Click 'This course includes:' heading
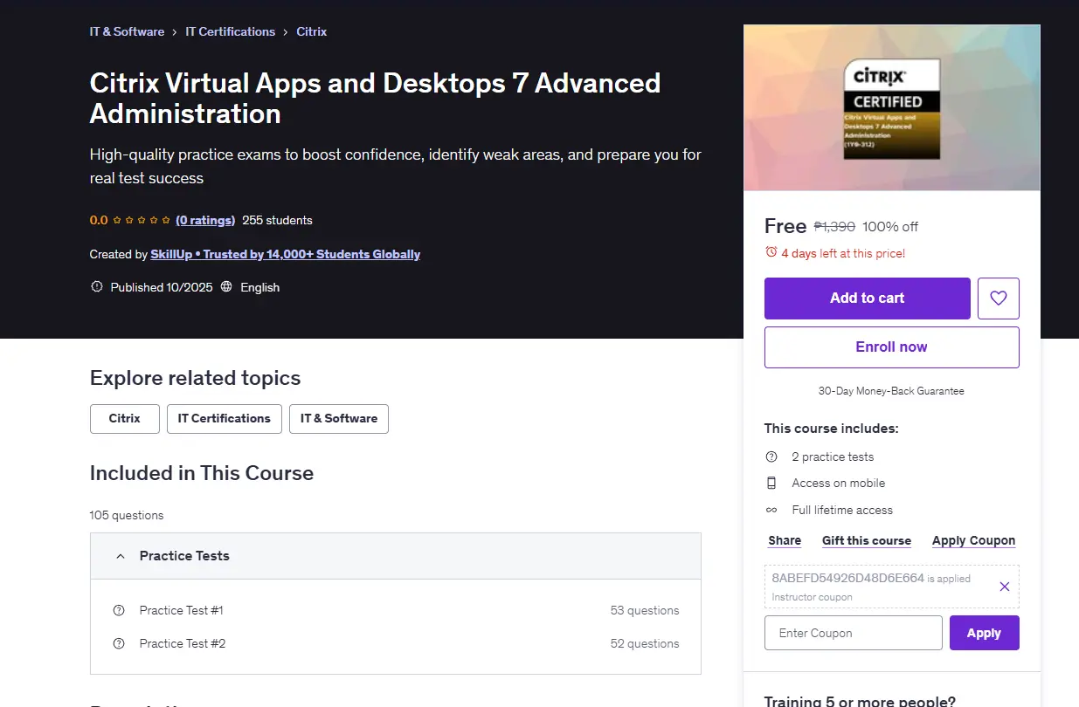 831,429
